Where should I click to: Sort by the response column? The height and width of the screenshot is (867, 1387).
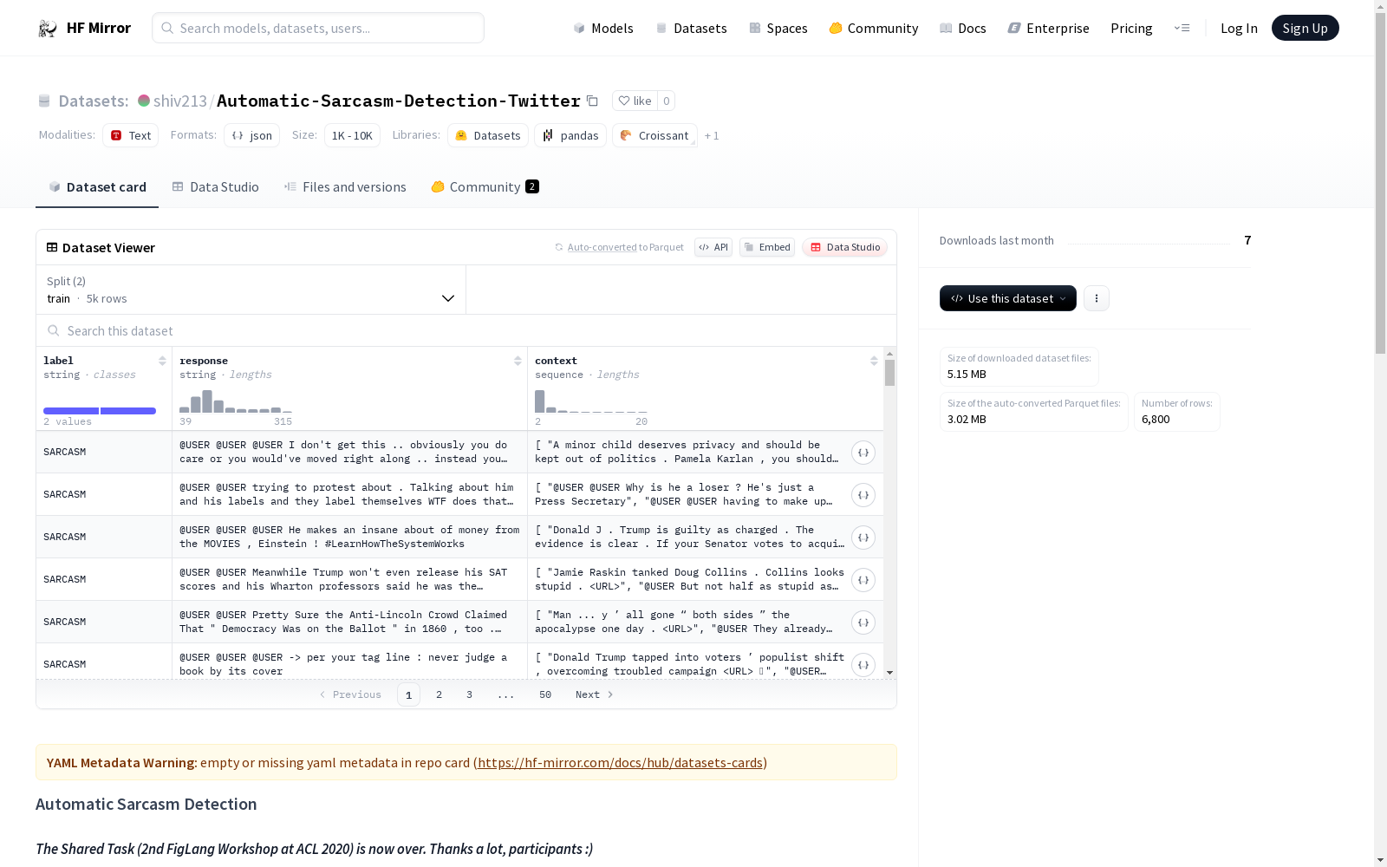click(518, 361)
